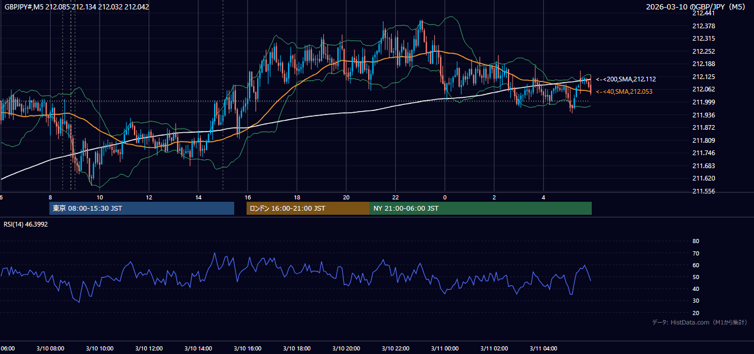Screen dimensions: 754x354
Task: Click hour tick 4 under the price chart
Action: point(543,197)
